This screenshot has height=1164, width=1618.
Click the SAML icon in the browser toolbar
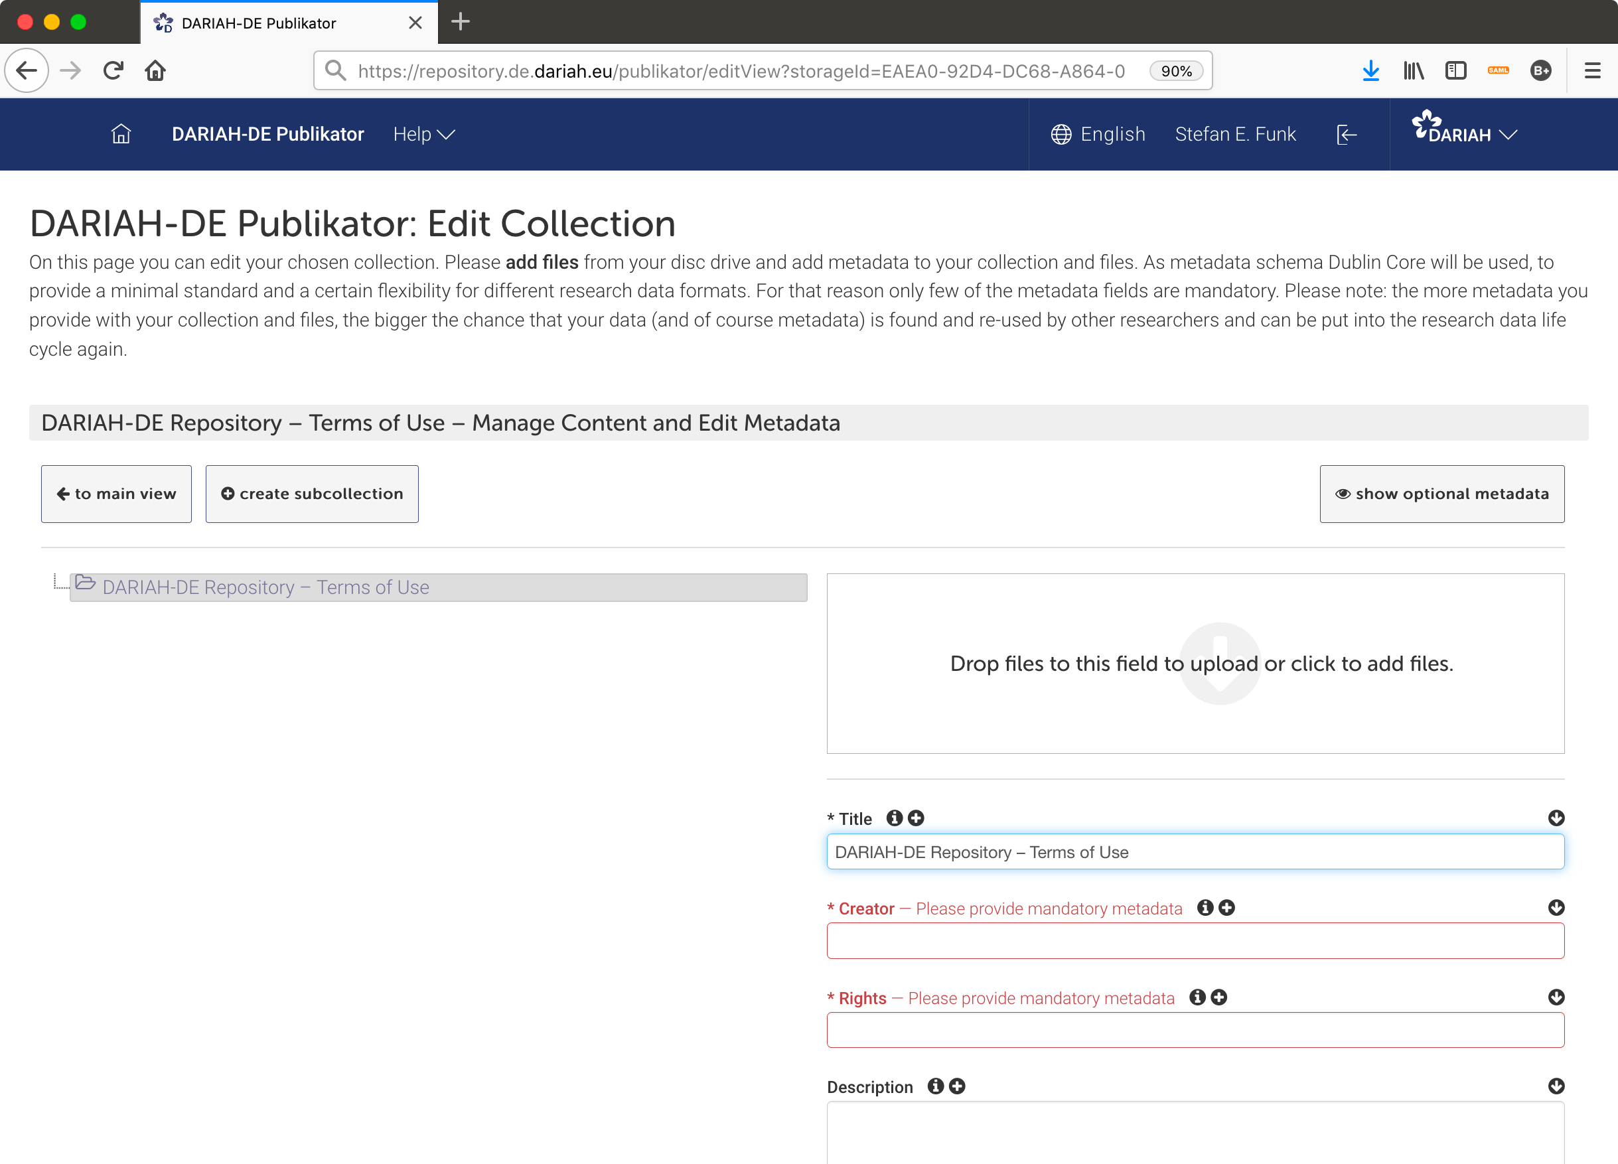(1498, 70)
